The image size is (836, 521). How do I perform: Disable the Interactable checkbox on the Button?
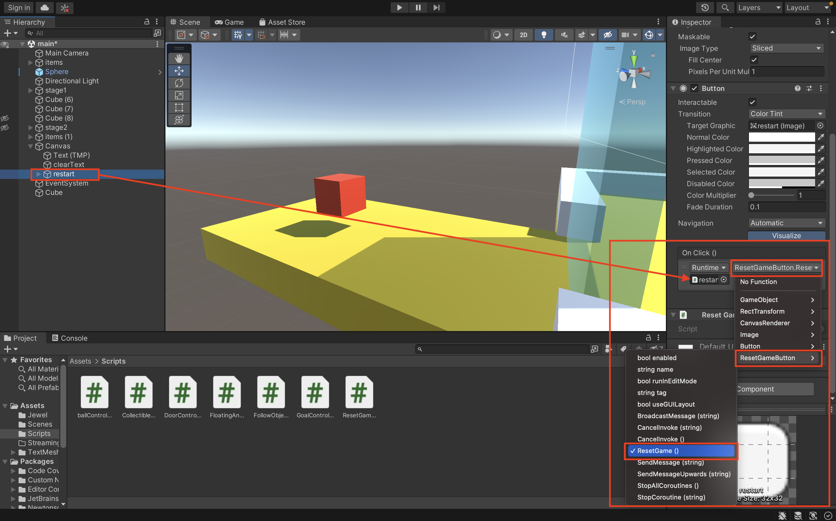(753, 102)
